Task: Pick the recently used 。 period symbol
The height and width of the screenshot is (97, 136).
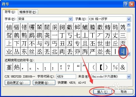Action: point(32,67)
